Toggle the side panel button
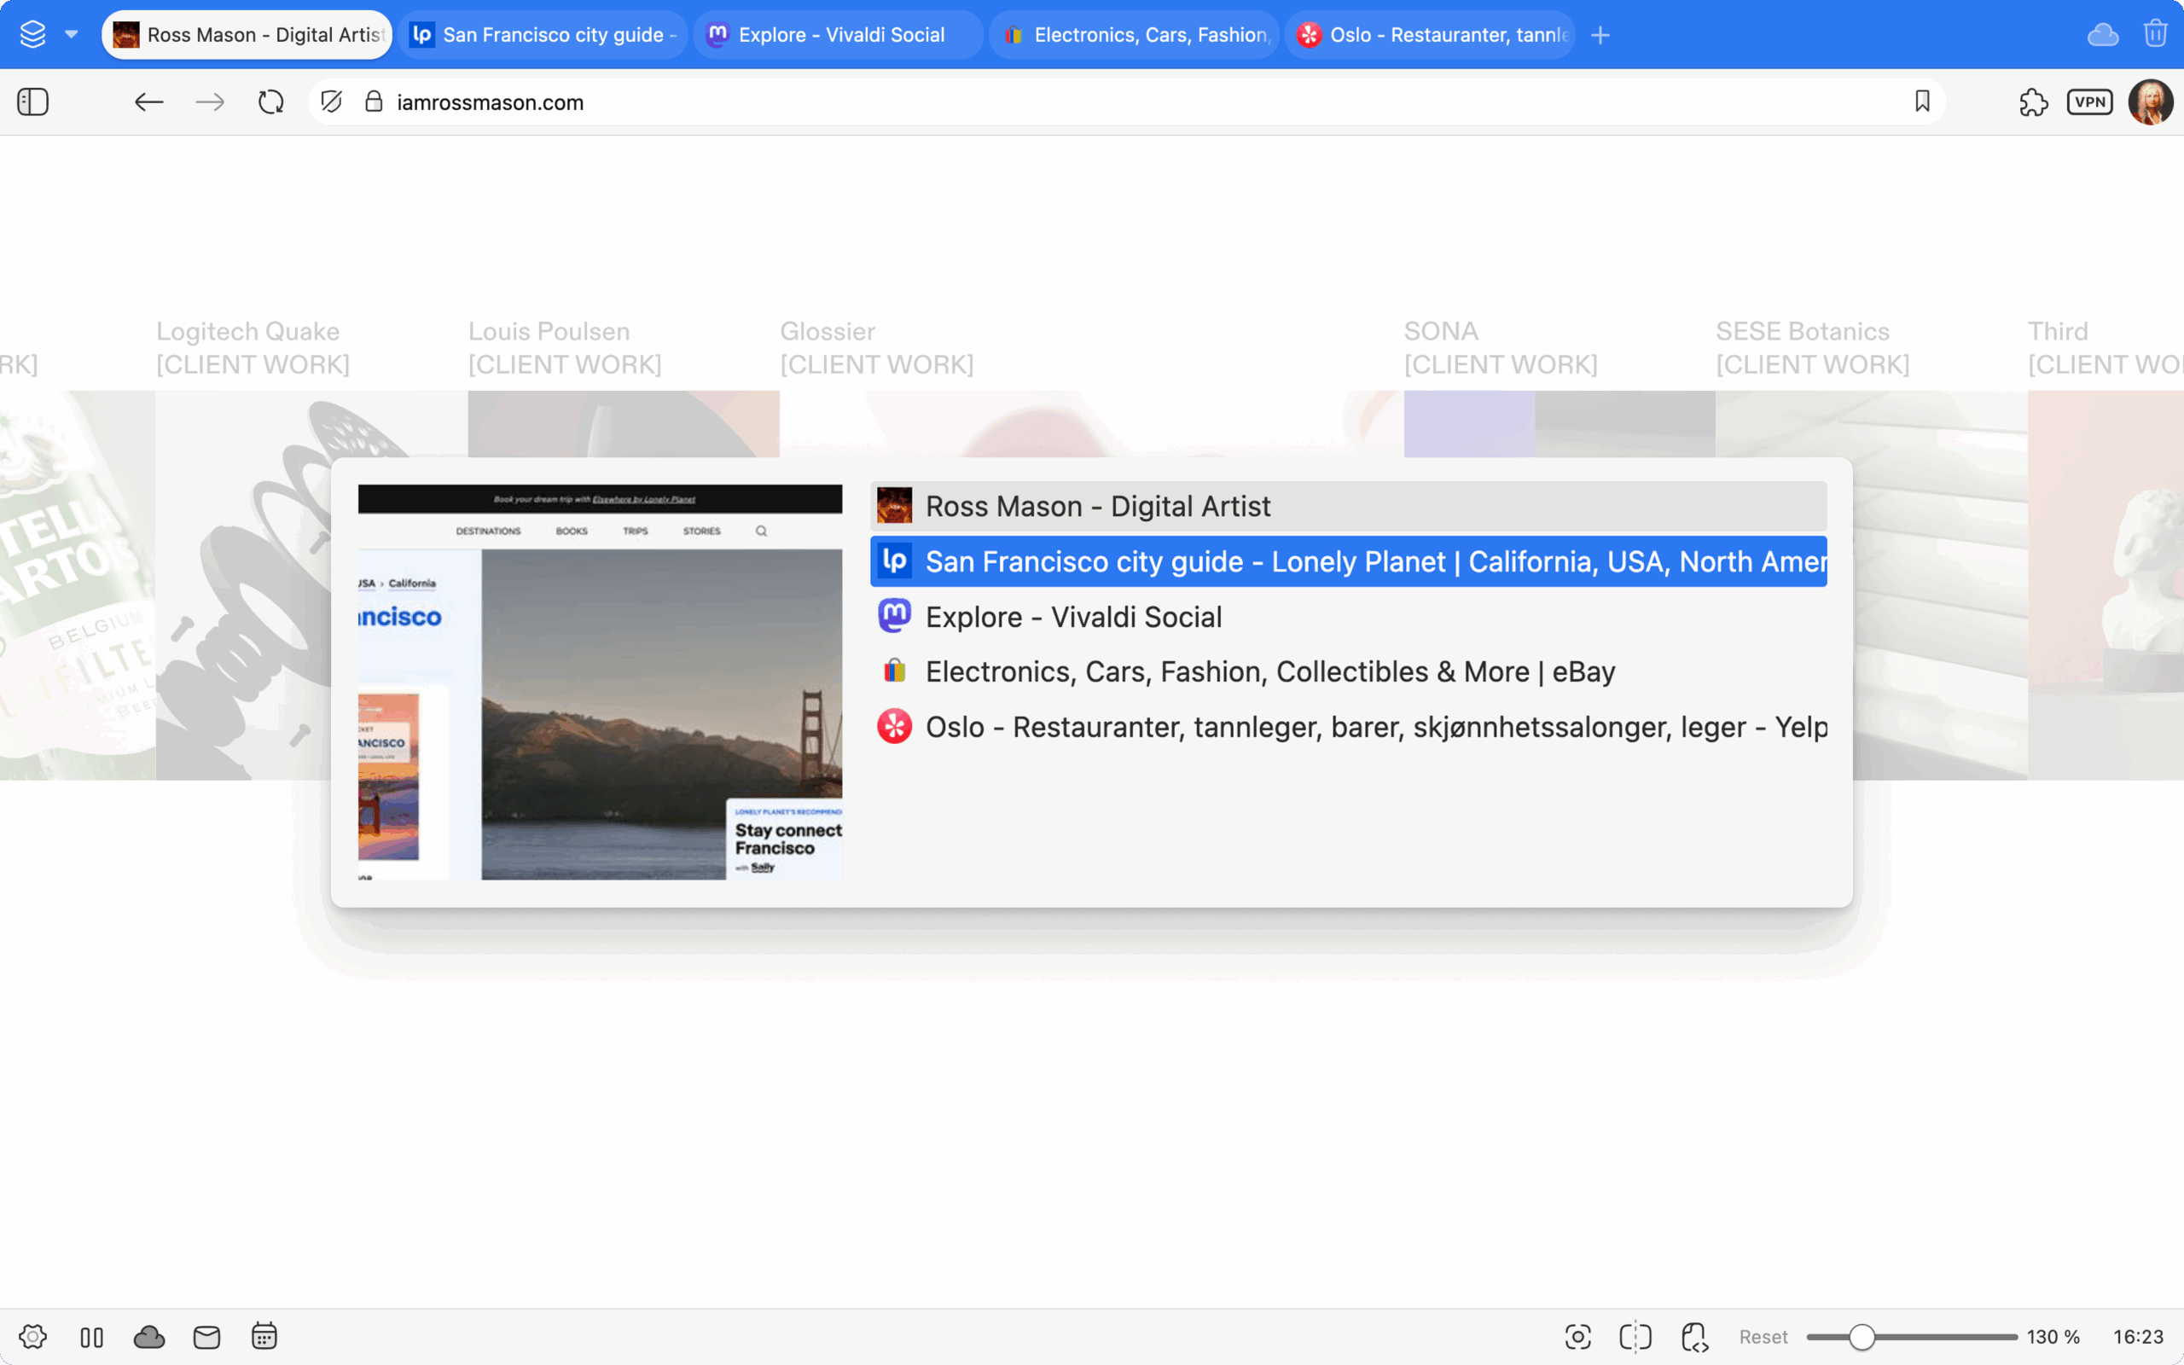This screenshot has width=2184, height=1365. [32, 102]
